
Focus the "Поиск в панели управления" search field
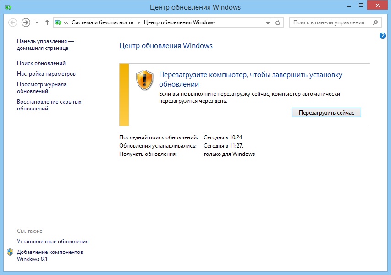click(x=335, y=22)
